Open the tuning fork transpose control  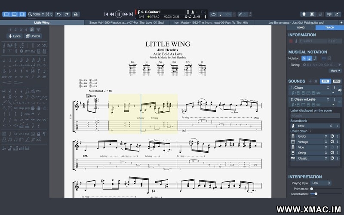click(x=243, y=14)
